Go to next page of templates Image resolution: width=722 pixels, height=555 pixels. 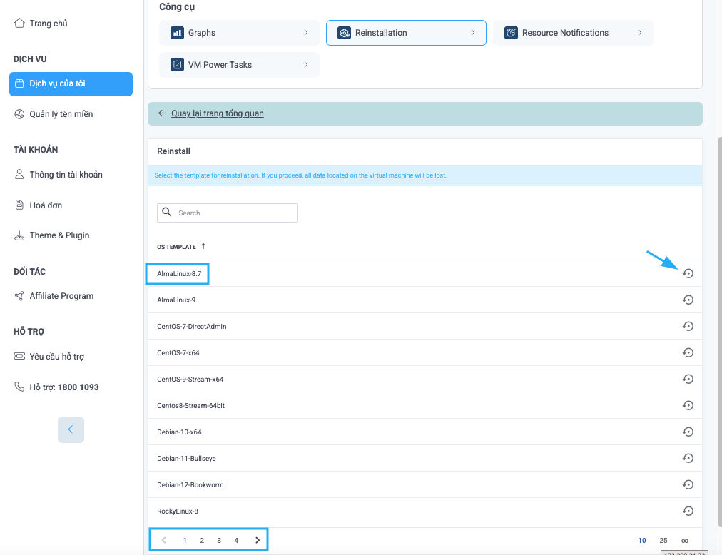click(x=257, y=540)
